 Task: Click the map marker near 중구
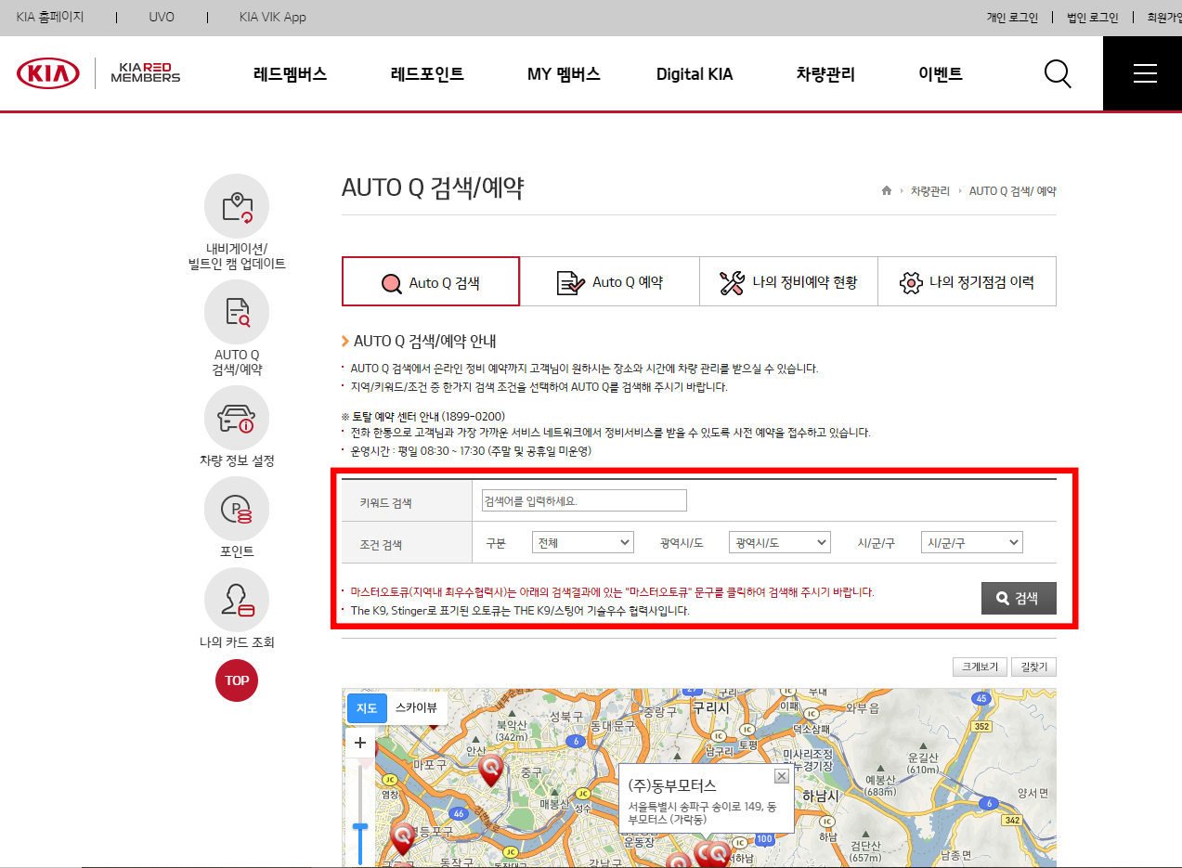[490, 770]
